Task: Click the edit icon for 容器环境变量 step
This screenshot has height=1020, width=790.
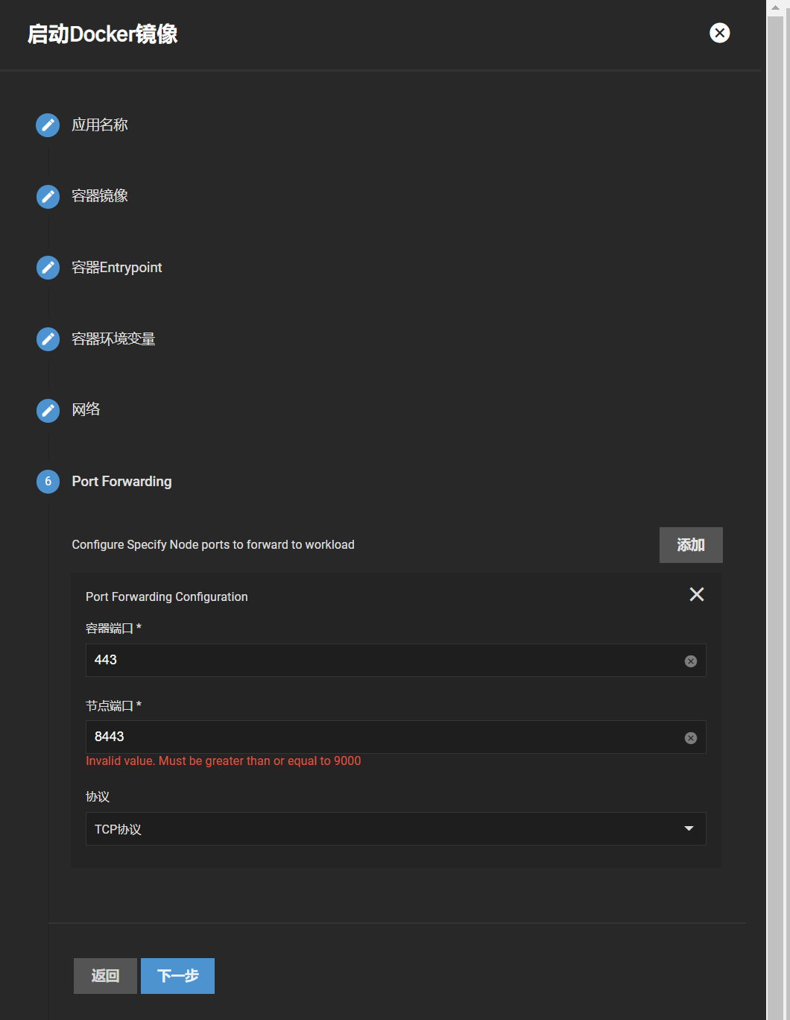Action: click(x=48, y=339)
